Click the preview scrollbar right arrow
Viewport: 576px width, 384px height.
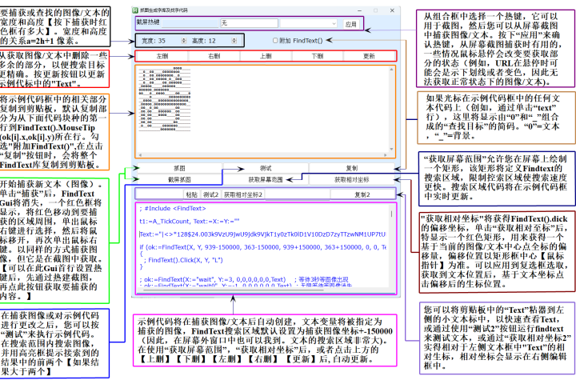click(x=386, y=154)
